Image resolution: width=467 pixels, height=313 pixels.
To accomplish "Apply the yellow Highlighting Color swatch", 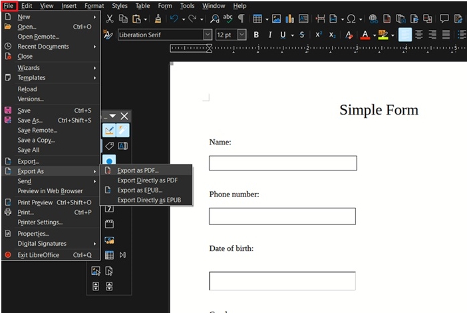I will click(x=383, y=35).
